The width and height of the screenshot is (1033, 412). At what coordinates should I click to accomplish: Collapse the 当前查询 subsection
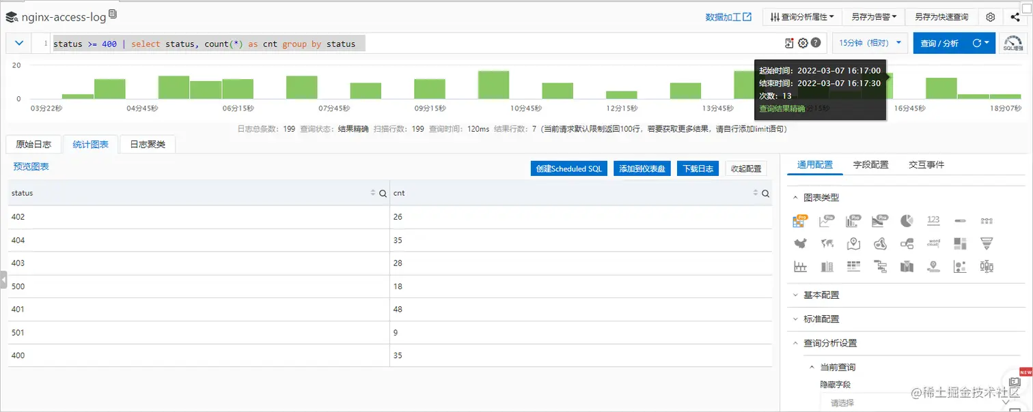pyautogui.click(x=811, y=367)
